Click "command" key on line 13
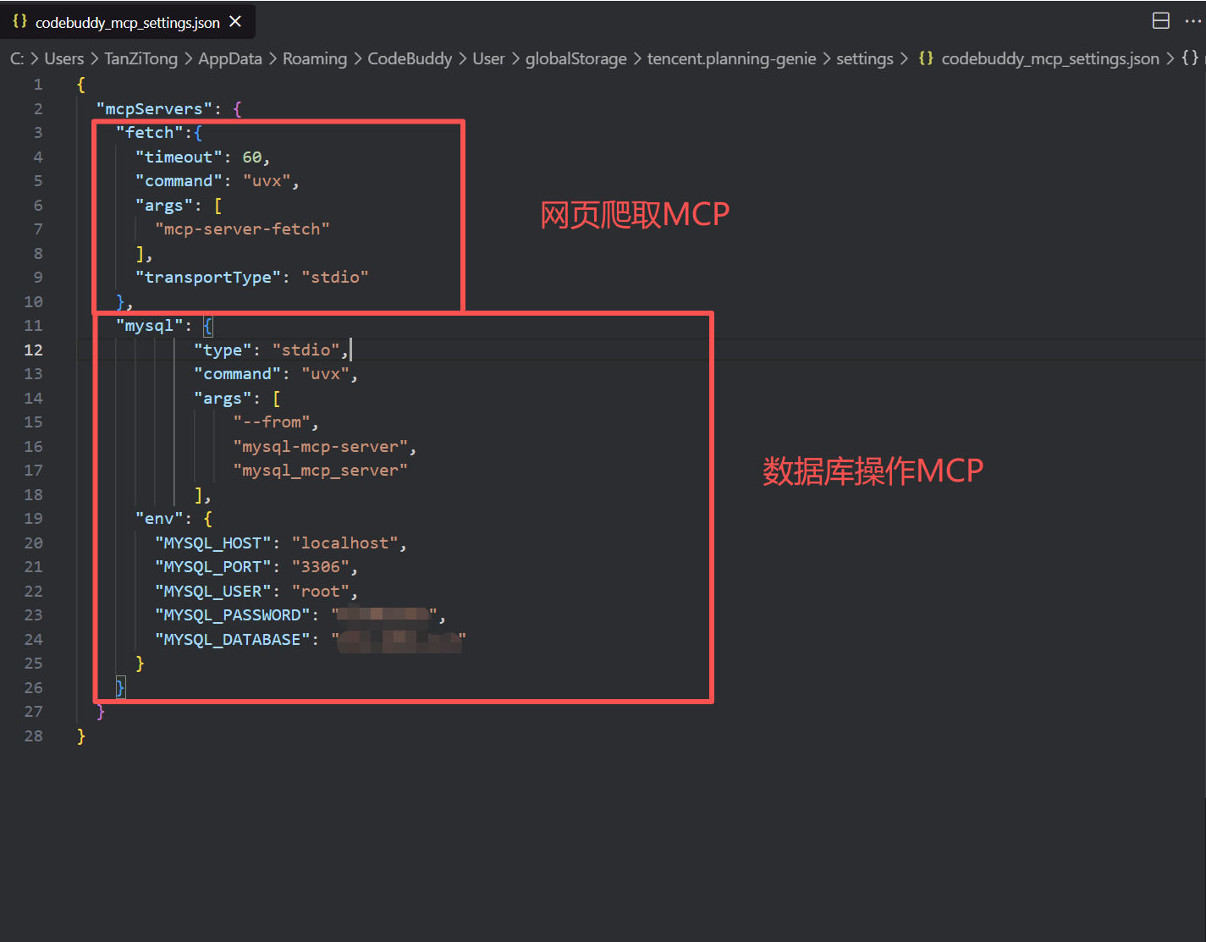 click(x=237, y=373)
